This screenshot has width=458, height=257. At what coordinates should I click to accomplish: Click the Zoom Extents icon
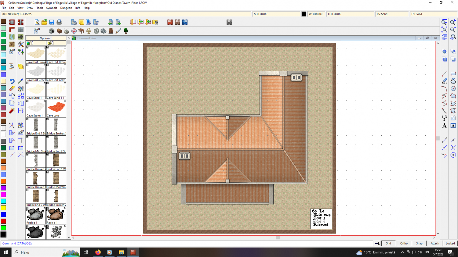click(444, 29)
